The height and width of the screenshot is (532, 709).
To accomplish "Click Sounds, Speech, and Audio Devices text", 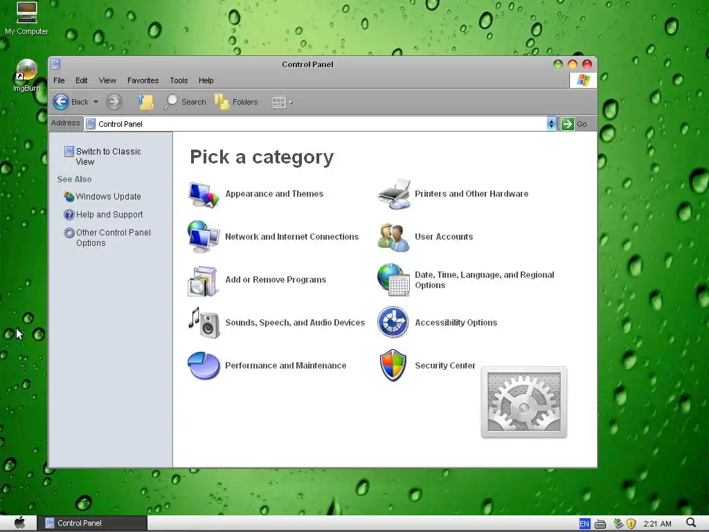I will (x=295, y=323).
